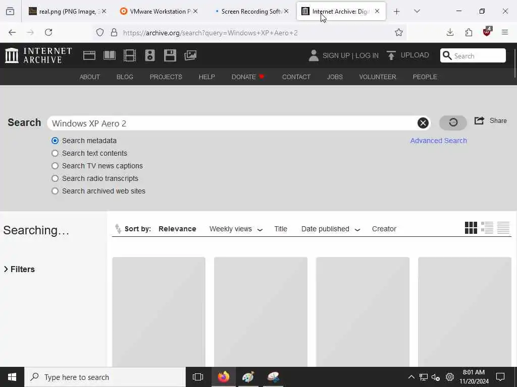Open a new tab with the plus button
The width and height of the screenshot is (517, 387).
(x=397, y=12)
